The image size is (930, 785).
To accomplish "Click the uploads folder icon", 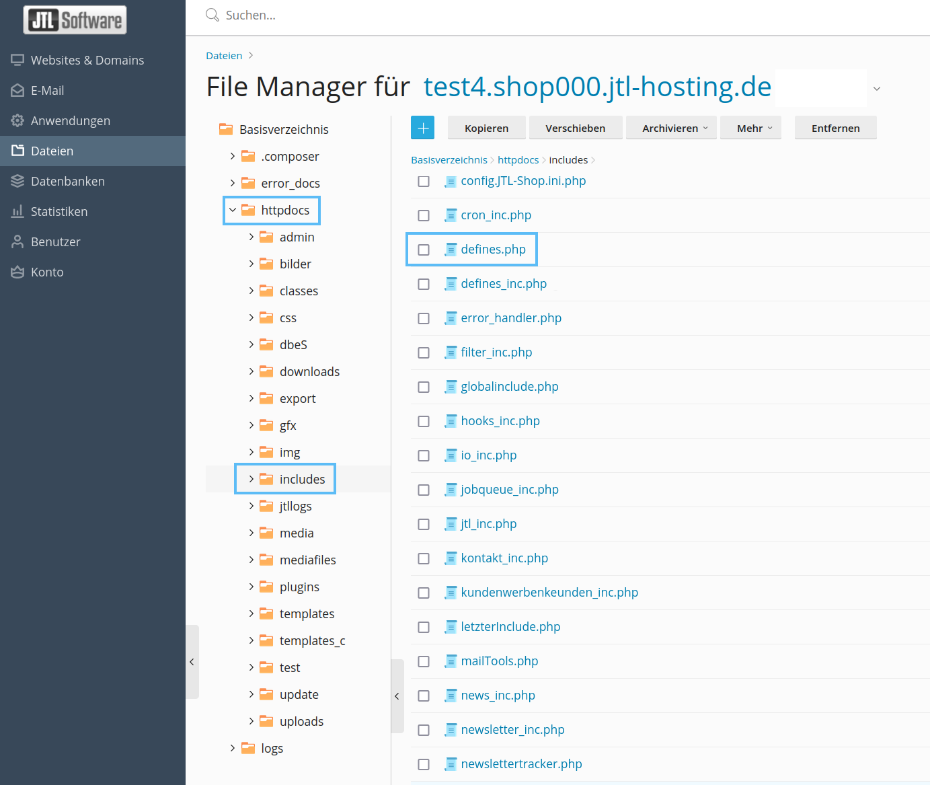I will (266, 721).
